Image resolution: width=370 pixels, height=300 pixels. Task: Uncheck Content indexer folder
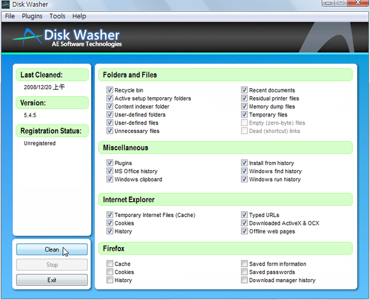point(110,106)
